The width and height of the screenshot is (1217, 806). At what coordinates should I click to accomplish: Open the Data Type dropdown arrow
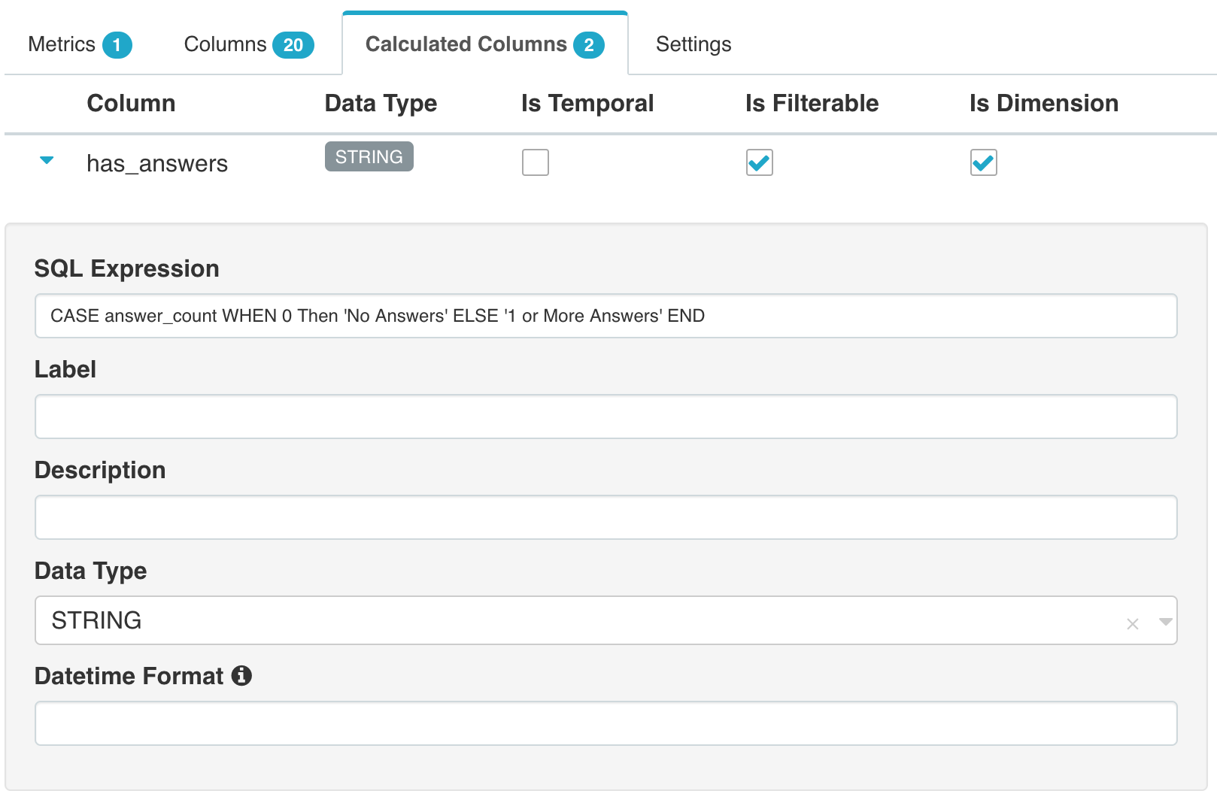point(1165,622)
